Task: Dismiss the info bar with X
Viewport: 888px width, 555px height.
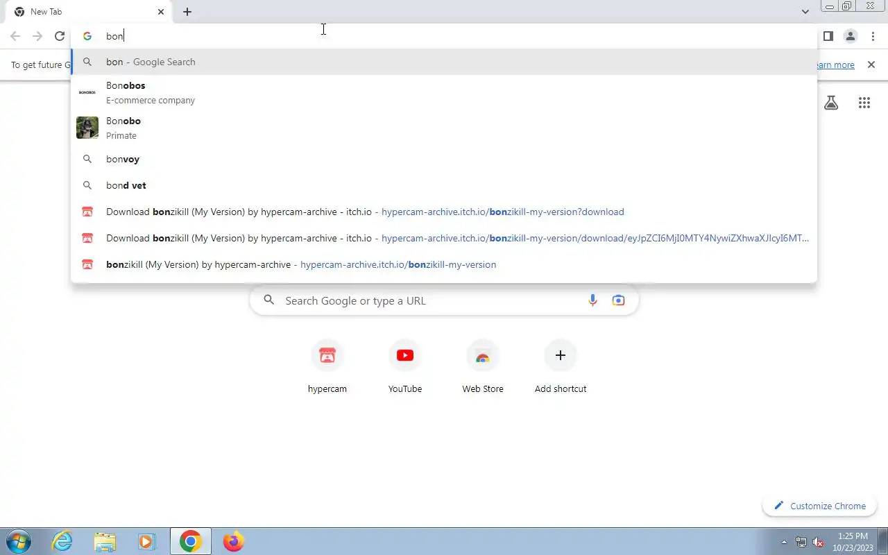Action: click(871, 65)
